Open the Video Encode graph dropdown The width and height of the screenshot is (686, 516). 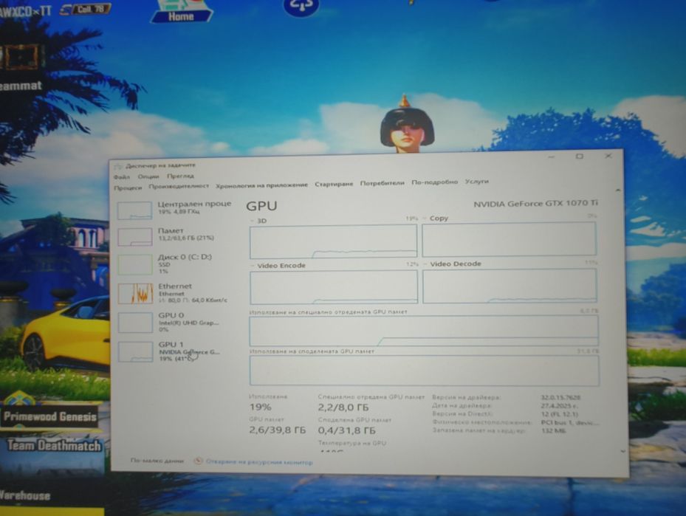point(278,266)
